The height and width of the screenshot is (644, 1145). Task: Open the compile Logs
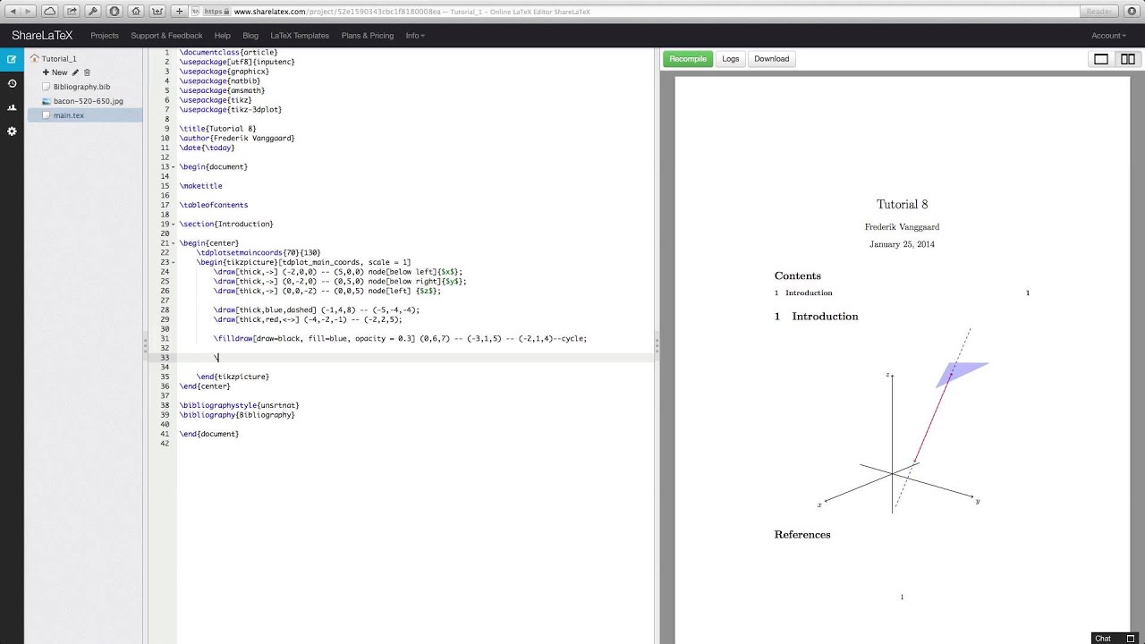click(x=731, y=59)
